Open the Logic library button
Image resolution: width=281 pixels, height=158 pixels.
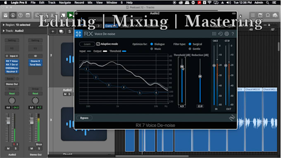click(x=5, y=15)
